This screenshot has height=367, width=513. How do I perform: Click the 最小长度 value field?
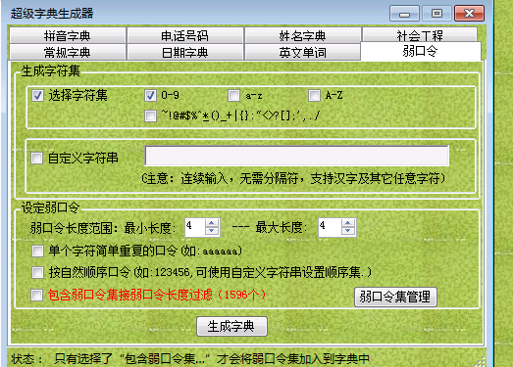point(195,227)
